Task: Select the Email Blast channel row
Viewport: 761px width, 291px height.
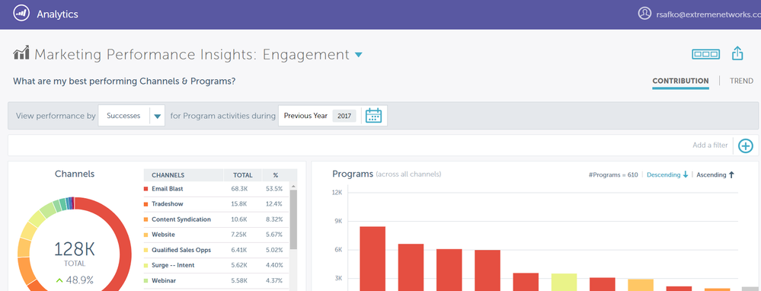Action: [x=216, y=189]
